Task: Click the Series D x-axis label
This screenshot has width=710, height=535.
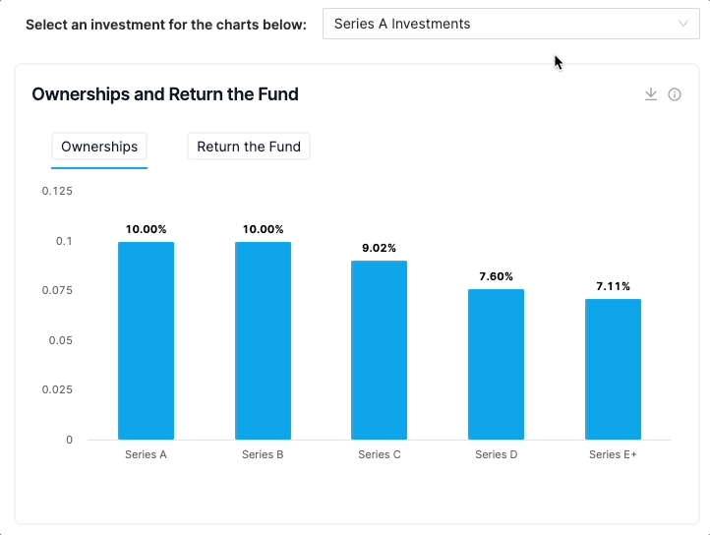Action: [x=496, y=455]
